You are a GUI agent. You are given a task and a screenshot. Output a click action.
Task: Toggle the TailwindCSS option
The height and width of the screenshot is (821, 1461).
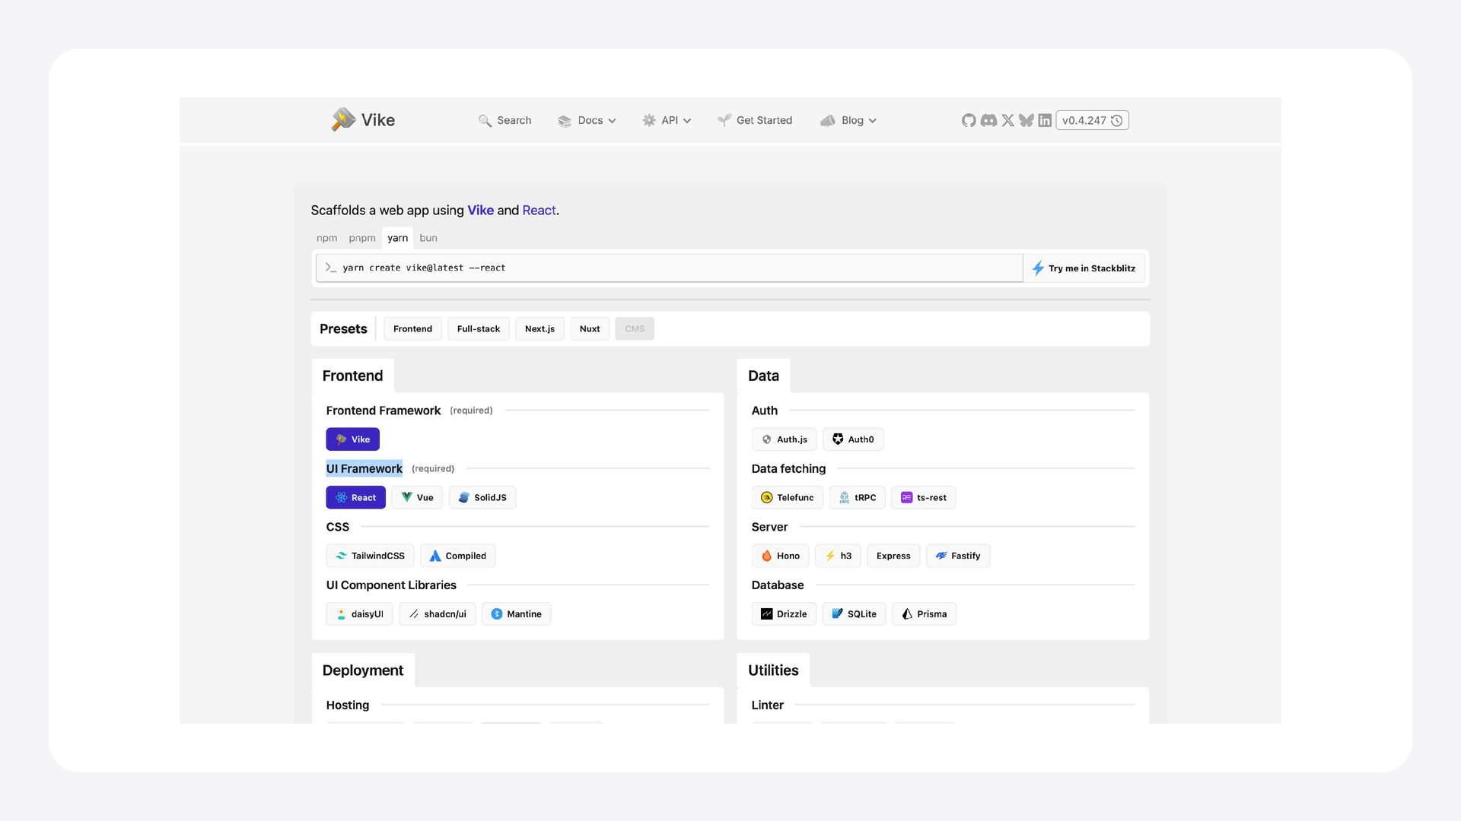(370, 556)
